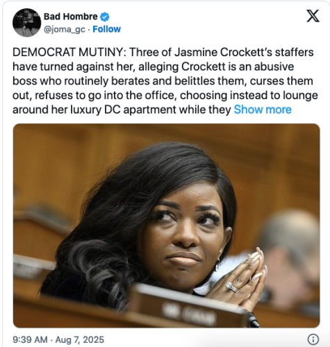Click the blue verified badge

click(x=105, y=17)
